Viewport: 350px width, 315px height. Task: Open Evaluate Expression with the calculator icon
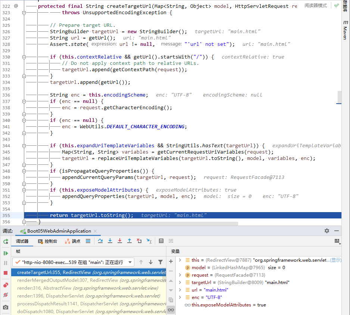pyautogui.click(x=161, y=241)
